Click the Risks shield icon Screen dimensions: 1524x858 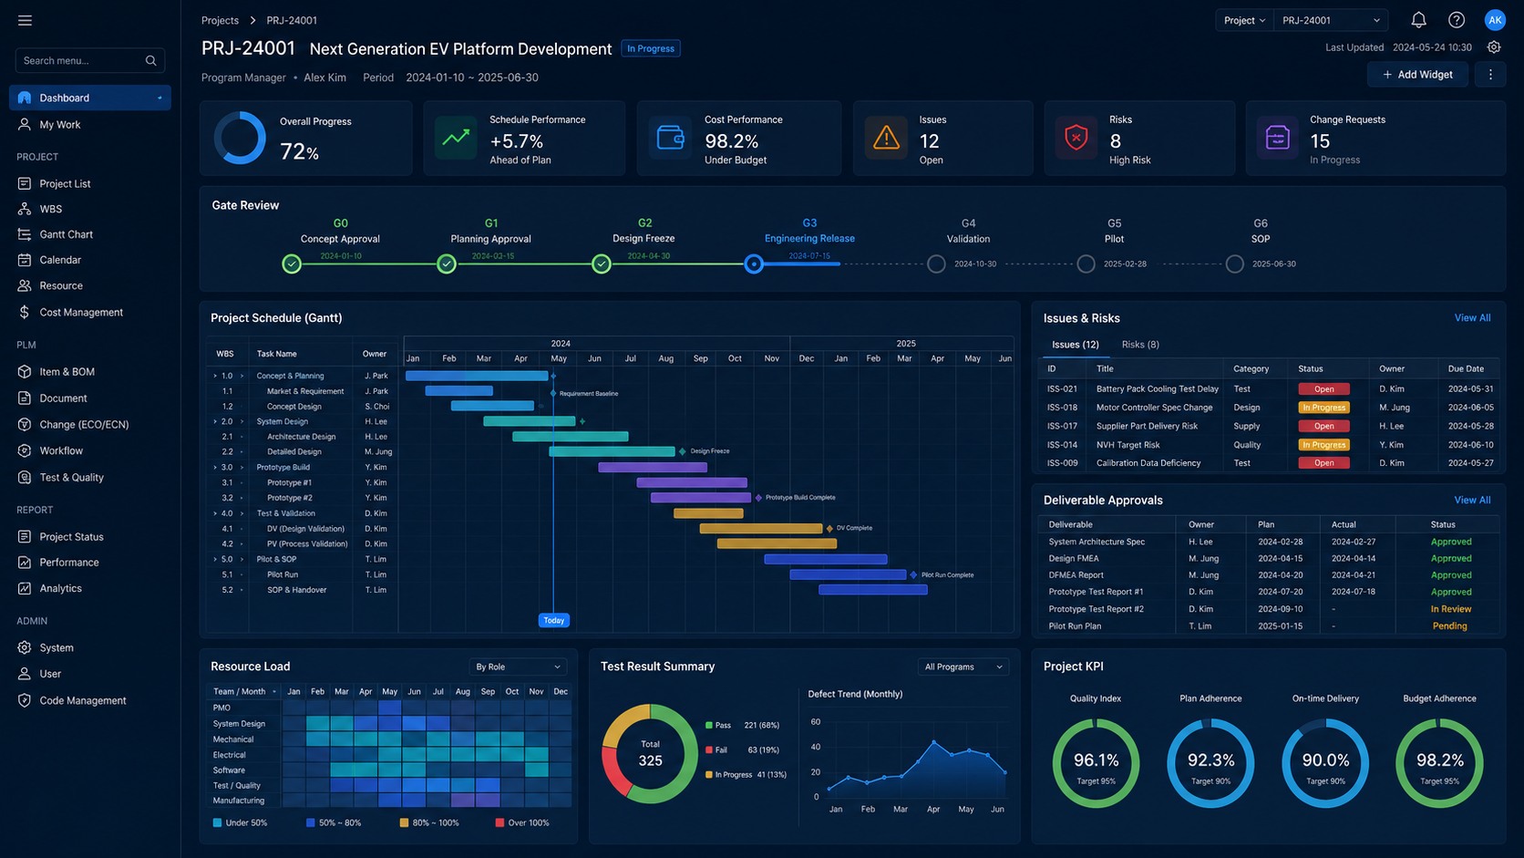1076,139
